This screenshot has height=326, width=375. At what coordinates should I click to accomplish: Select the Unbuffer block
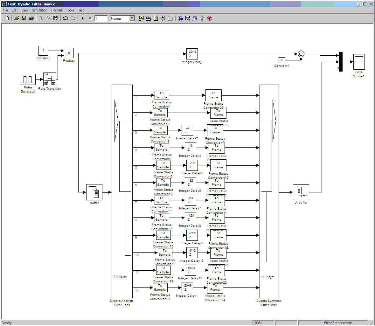click(x=301, y=192)
